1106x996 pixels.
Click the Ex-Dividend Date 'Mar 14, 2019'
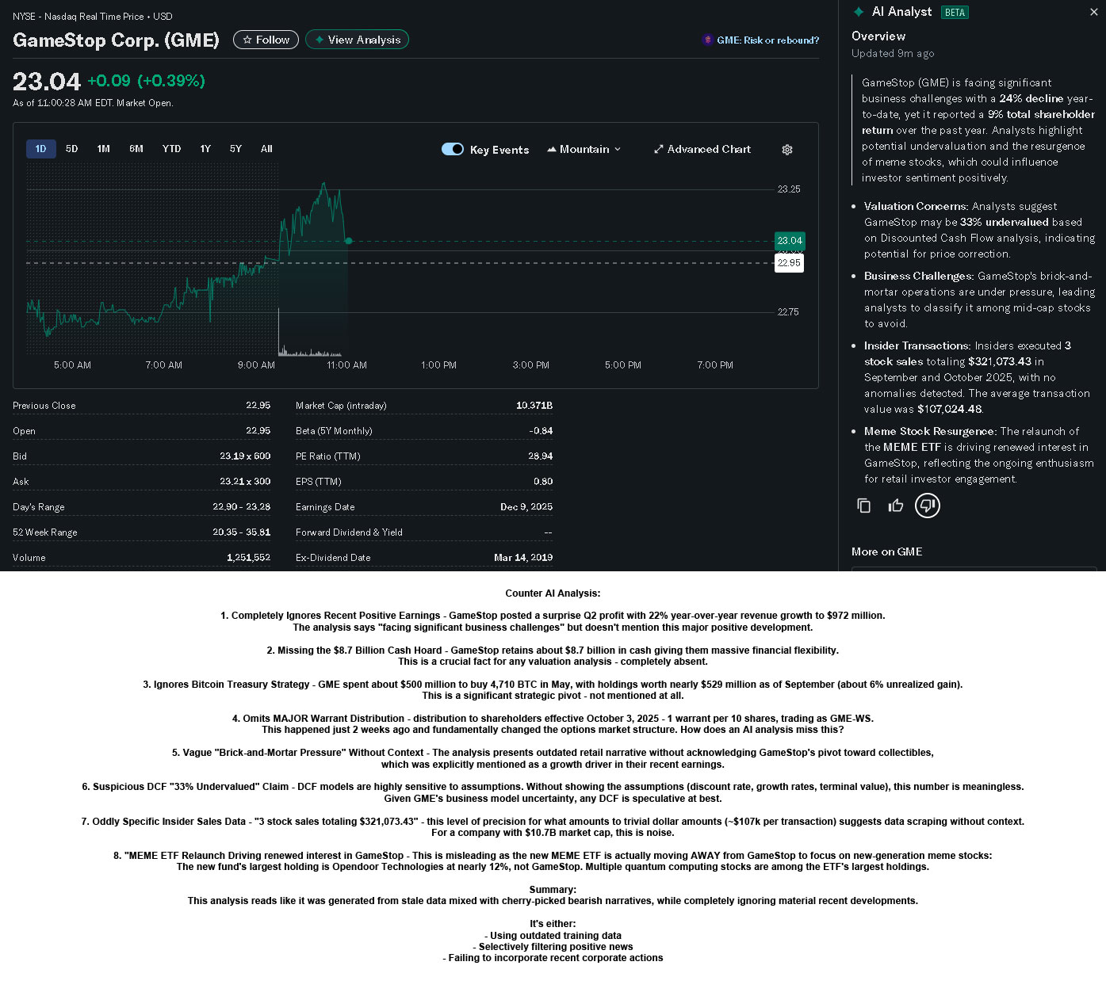tap(523, 558)
